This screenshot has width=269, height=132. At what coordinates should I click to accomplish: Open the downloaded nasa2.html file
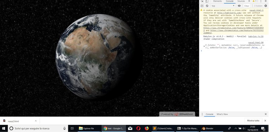click(13, 121)
